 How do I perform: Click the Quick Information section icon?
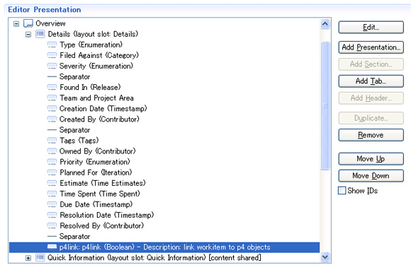(40, 258)
